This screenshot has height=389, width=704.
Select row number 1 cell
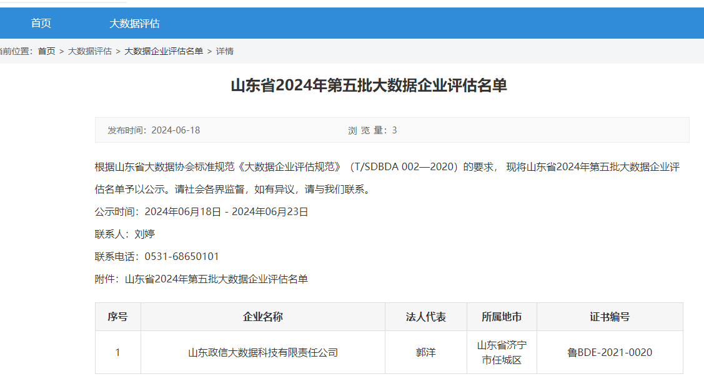pos(117,352)
